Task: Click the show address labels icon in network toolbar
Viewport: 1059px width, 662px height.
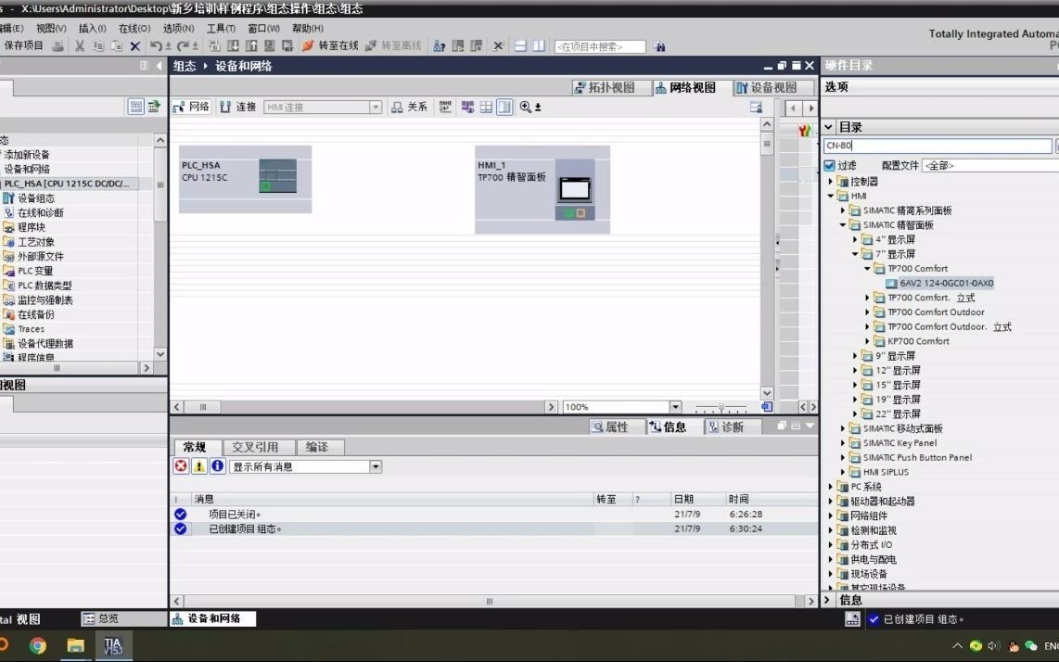Action: (x=445, y=107)
